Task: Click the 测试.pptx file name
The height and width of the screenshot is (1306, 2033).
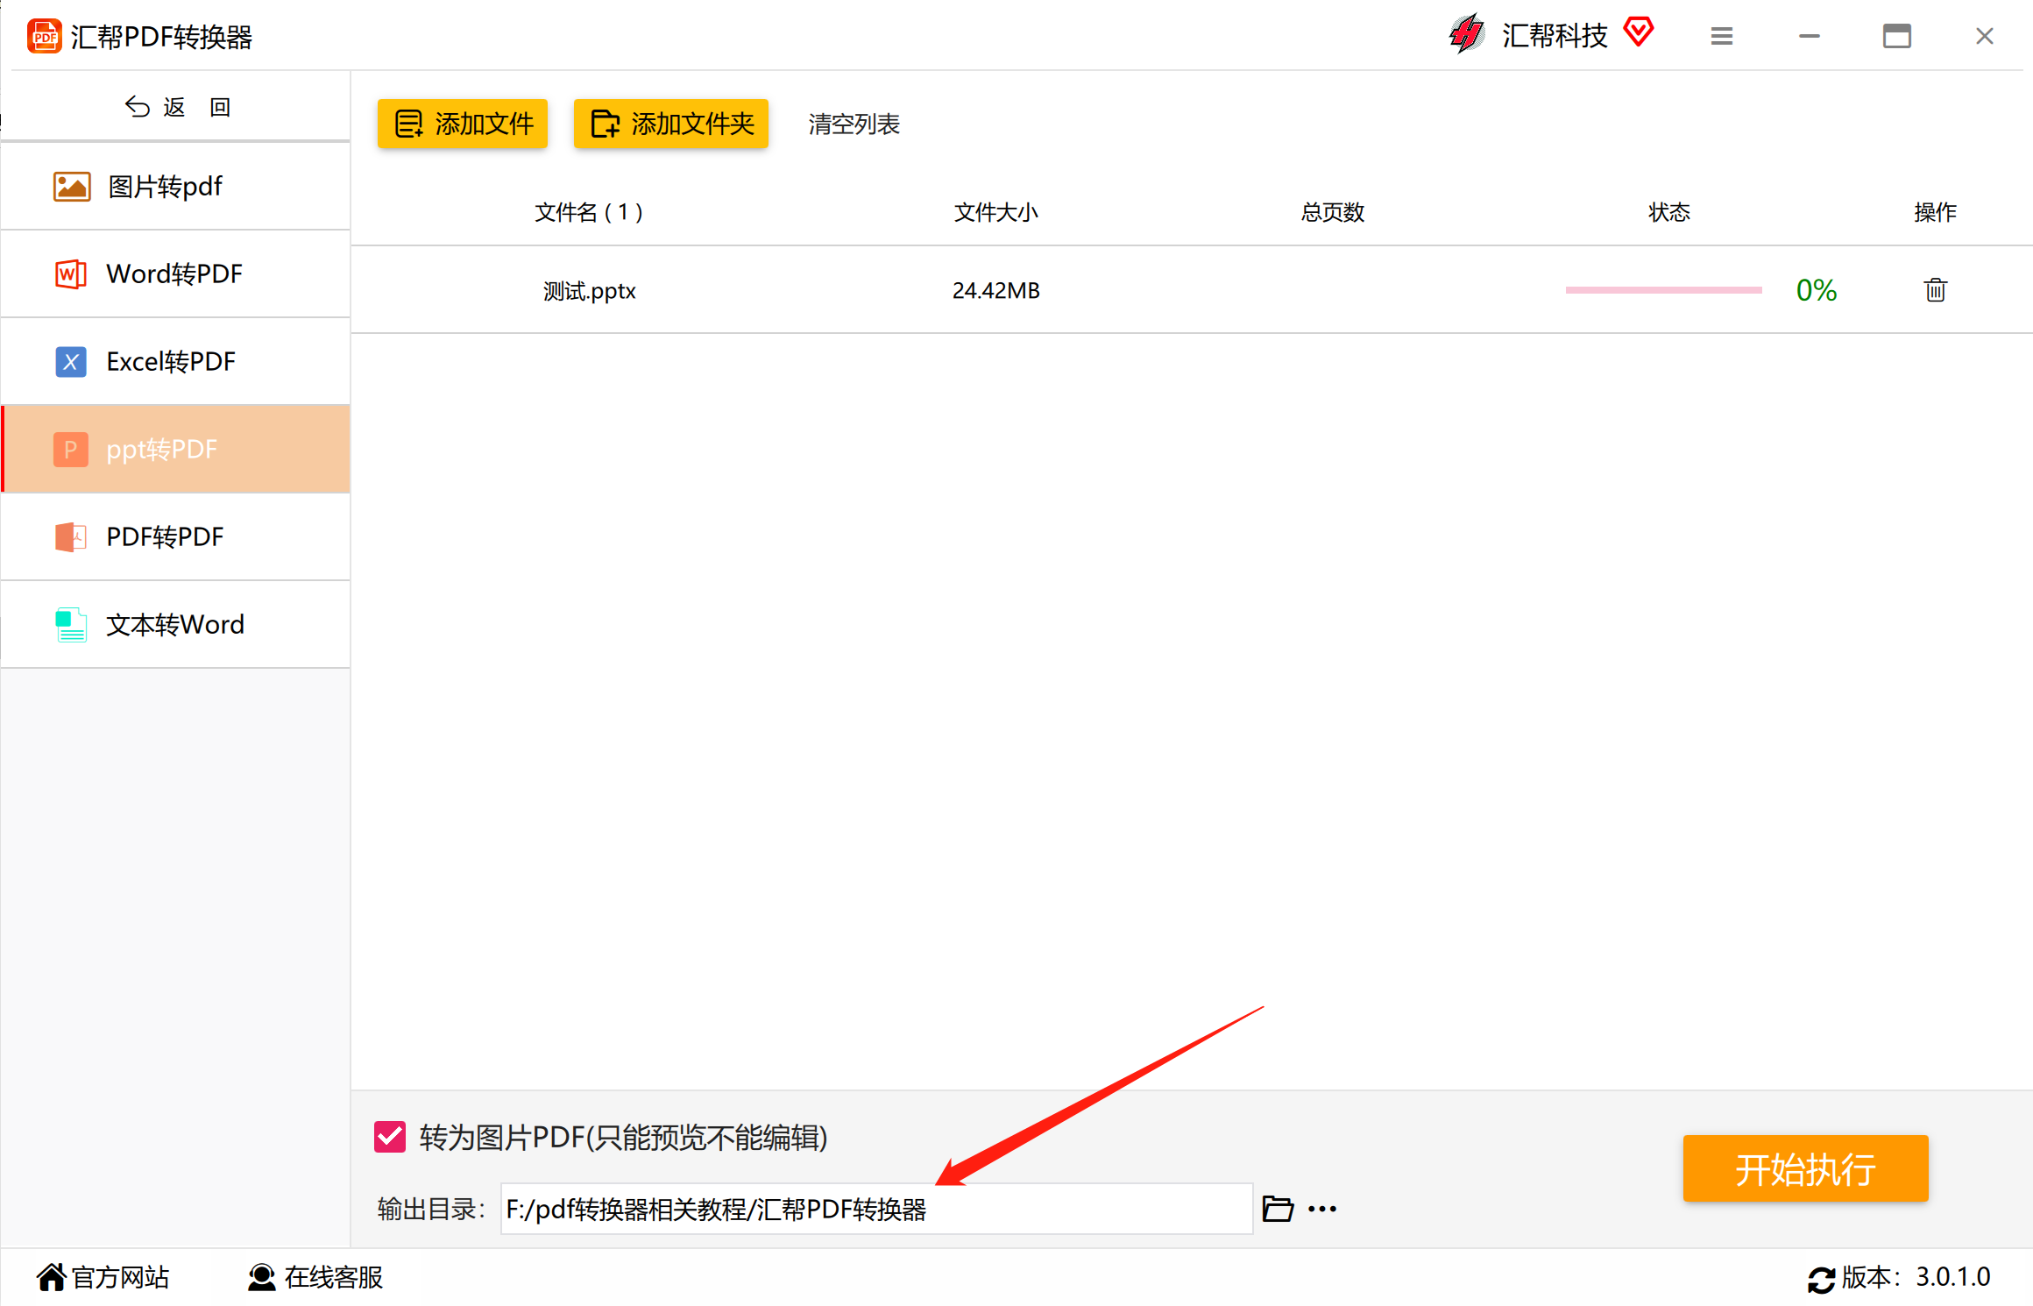Action: click(x=589, y=291)
